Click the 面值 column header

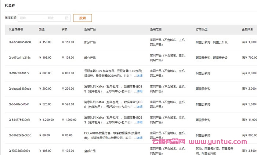[x=42, y=29]
